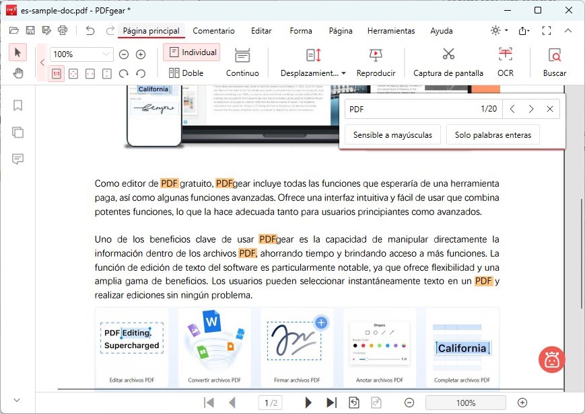
Task: Open the share dropdown
Action: point(524,30)
